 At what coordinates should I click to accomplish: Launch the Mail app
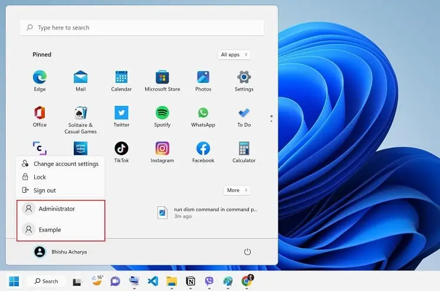click(81, 81)
